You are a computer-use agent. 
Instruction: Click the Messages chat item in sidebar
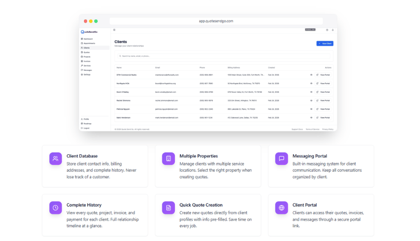point(87,70)
